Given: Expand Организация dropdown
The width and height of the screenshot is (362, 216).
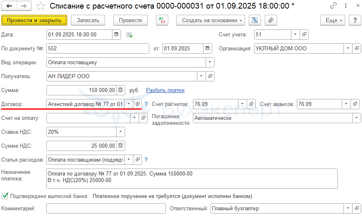Looking at the screenshot, I should tap(348, 48).
